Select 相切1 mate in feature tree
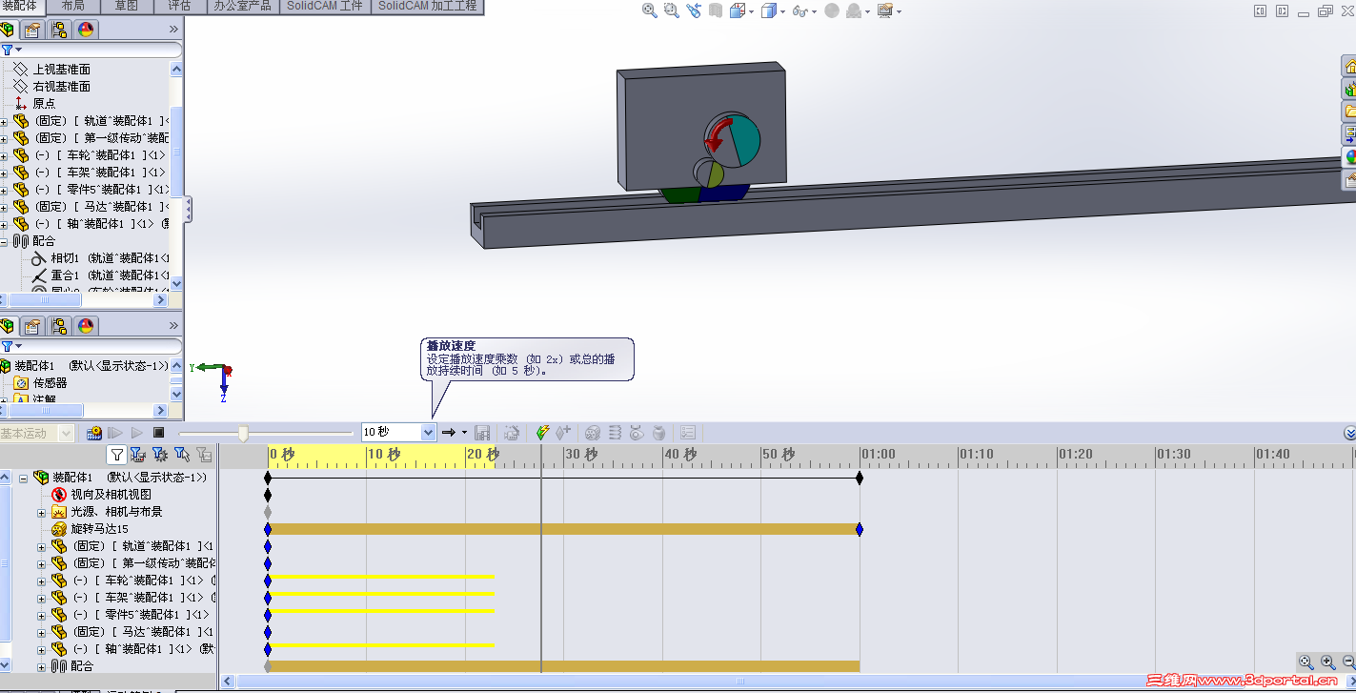The height and width of the screenshot is (693, 1356). (x=65, y=257)
